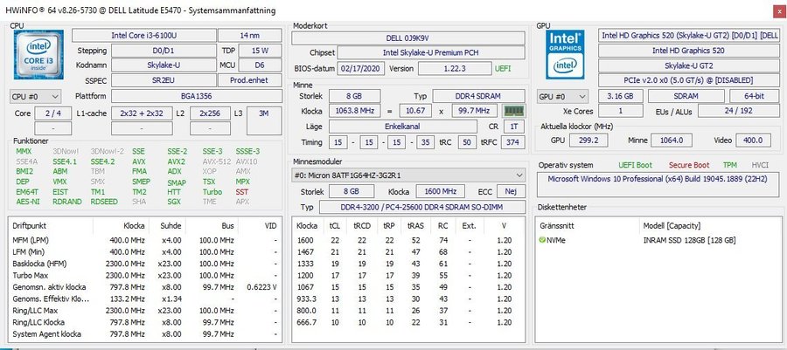
Task: Click the 3.16 GB GPU memory field
Action: point(620,96)
